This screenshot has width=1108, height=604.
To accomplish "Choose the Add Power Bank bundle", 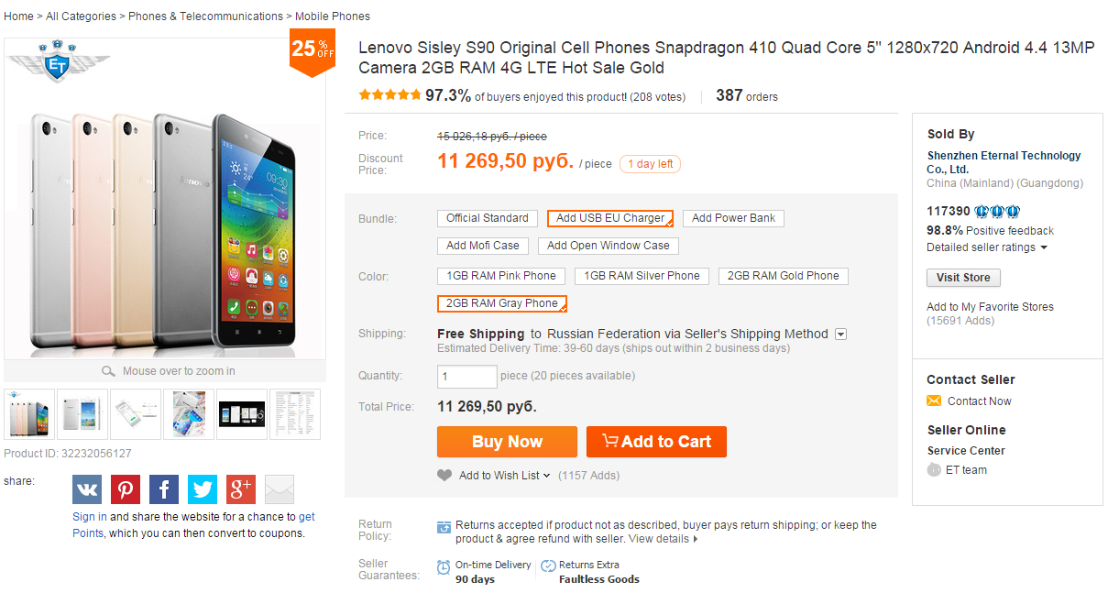I will pyautogui.click(x=733, y=218).
